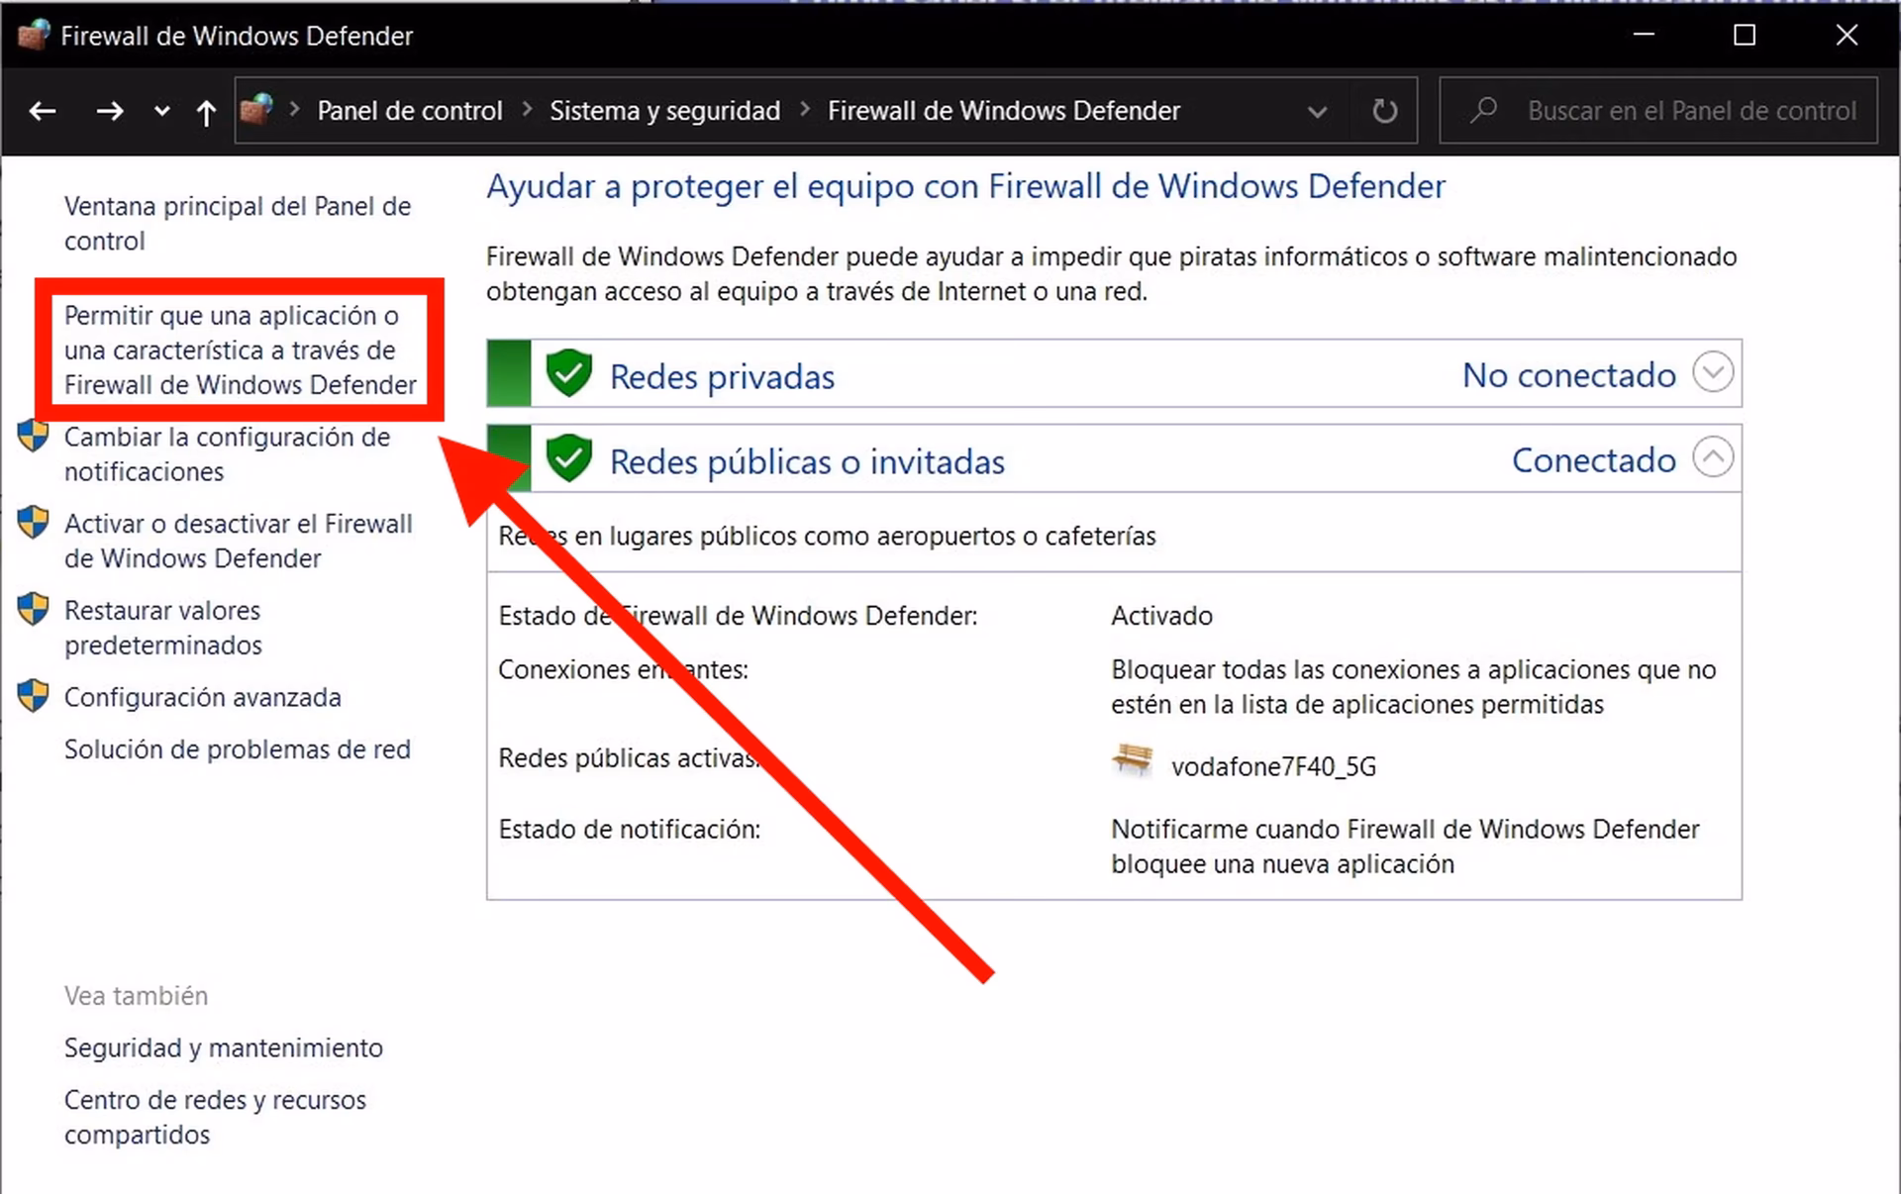The width and height of the screenshot is (1901, 1194).
Task: Click the Conectado status text
Action: (1593, 460)
